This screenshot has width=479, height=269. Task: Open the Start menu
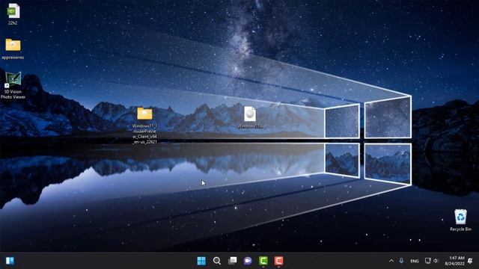(201, 261)
